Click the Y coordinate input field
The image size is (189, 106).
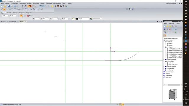tap(13, 16)
